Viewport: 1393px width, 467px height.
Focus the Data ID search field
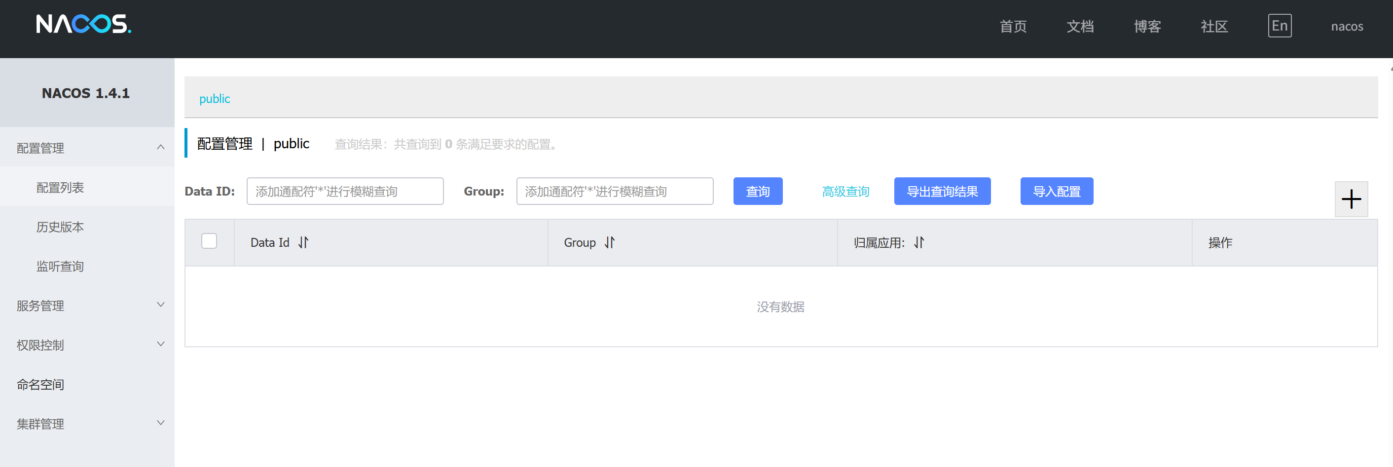345,191
